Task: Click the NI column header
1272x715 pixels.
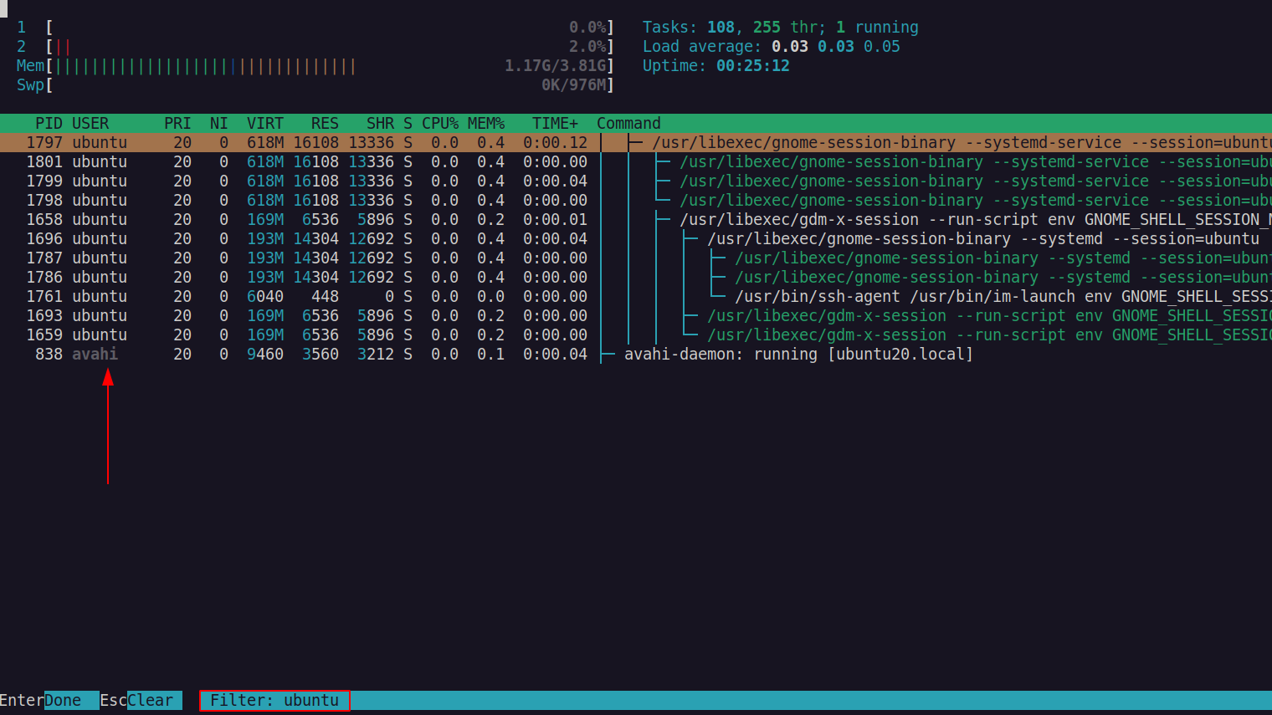Action: click(x=219, y=124)
